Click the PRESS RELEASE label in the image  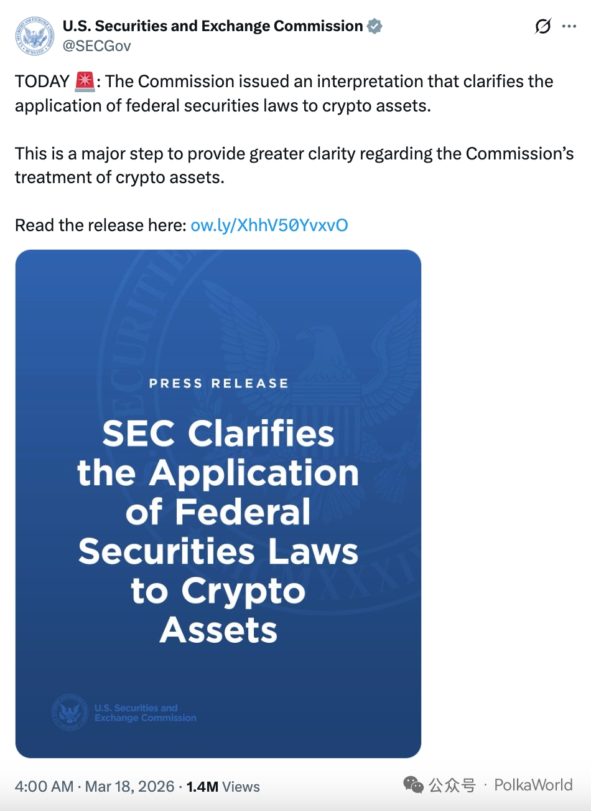point(218,384)
